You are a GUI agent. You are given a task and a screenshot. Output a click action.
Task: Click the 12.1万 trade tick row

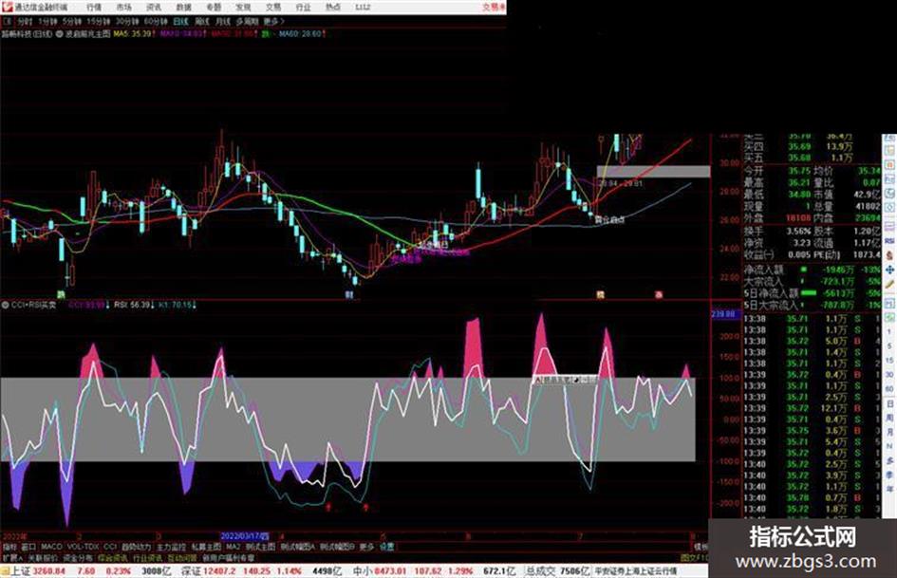(x=812, y=408)
